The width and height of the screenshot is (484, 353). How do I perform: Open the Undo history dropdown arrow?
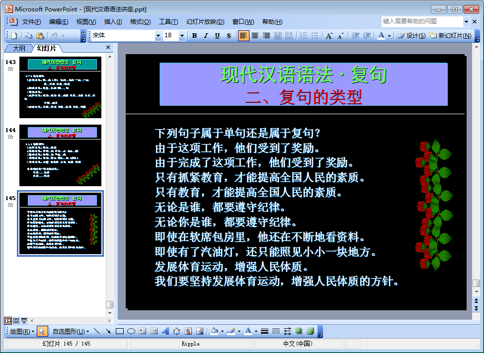(63, 36)
